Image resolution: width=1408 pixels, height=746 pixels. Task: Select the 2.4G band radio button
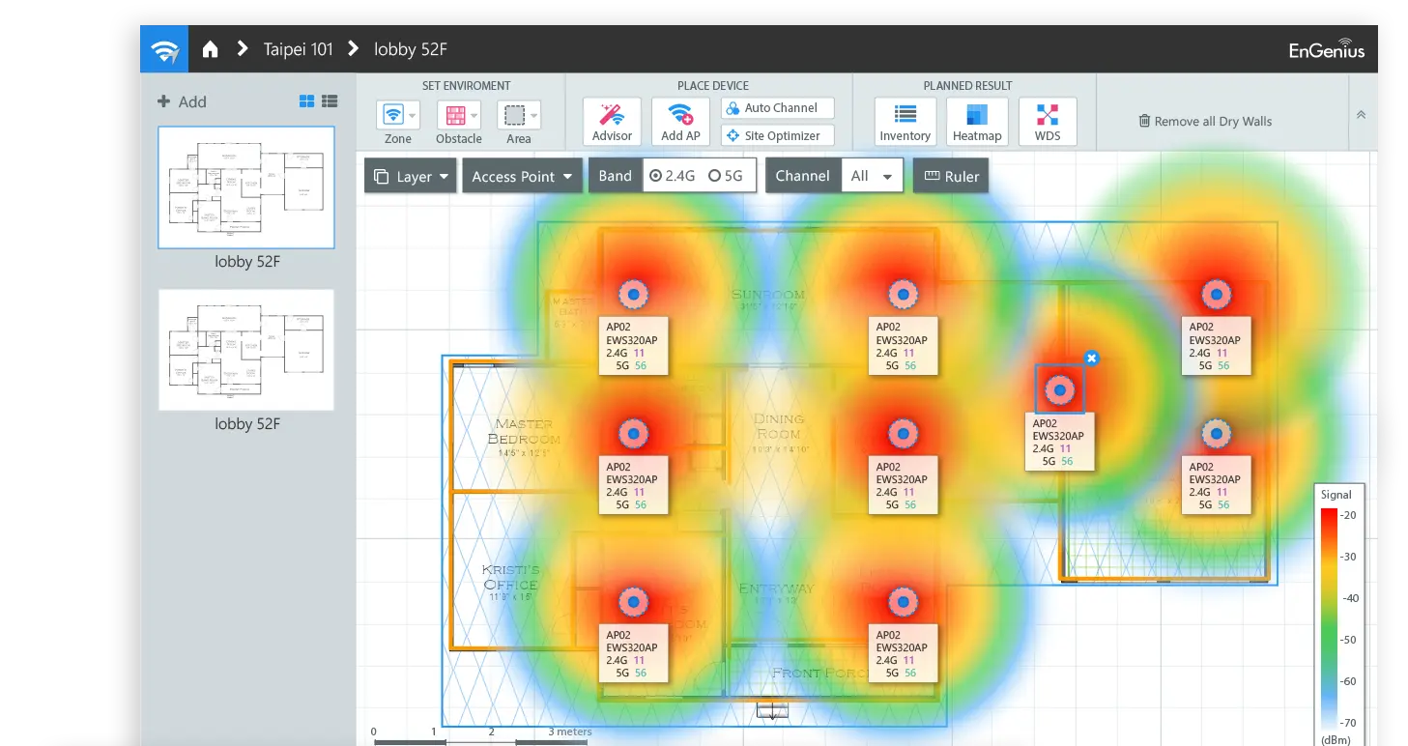(x=656, y=176)
